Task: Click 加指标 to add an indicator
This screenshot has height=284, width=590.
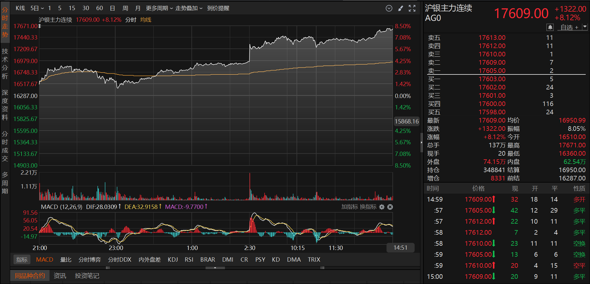Action: [350, 207]
